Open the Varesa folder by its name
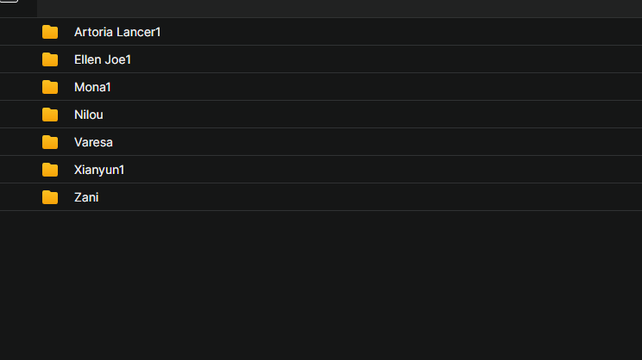Viewport: 642px width, 360px height. tap(93, 142)
